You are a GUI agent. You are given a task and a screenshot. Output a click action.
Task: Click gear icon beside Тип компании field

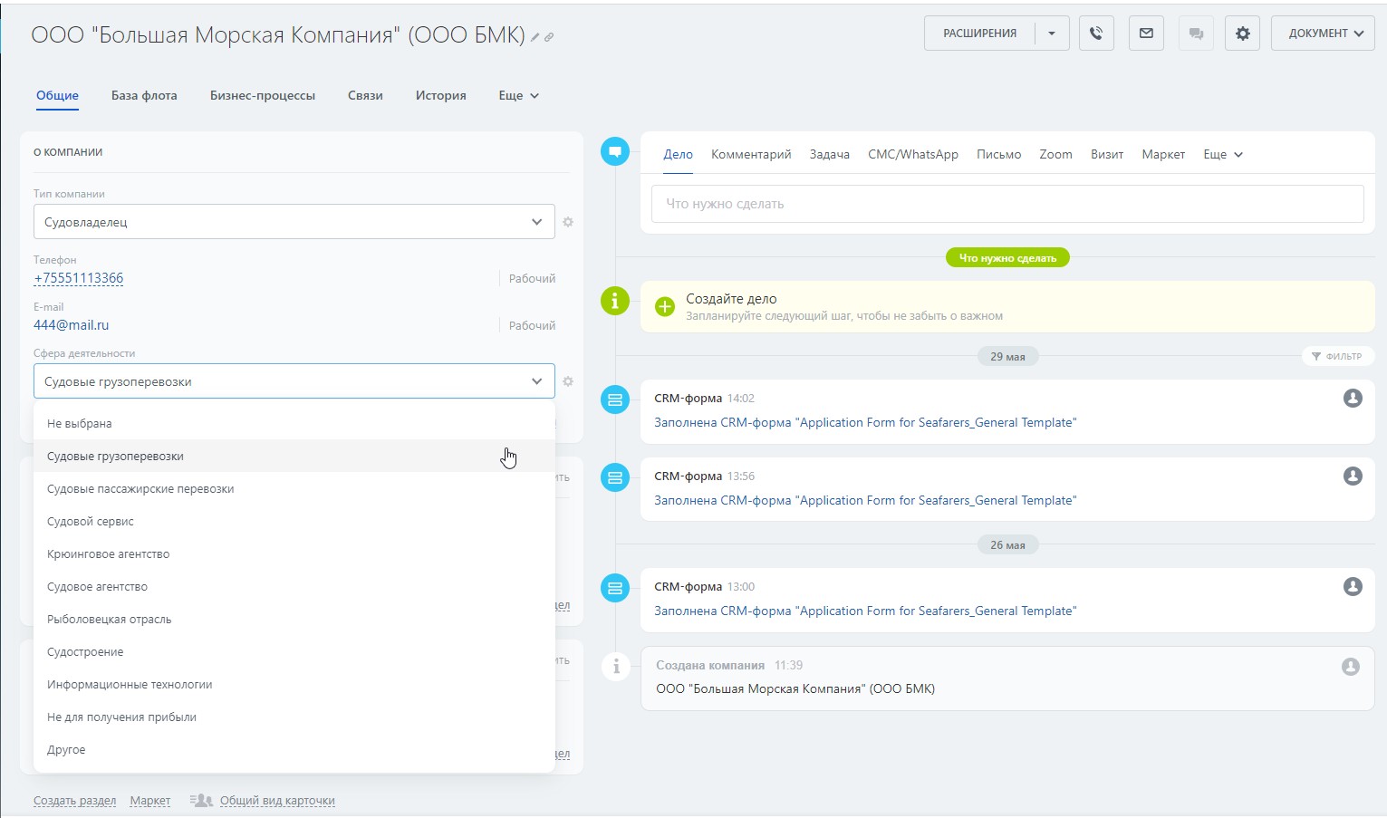pos(568,222)
